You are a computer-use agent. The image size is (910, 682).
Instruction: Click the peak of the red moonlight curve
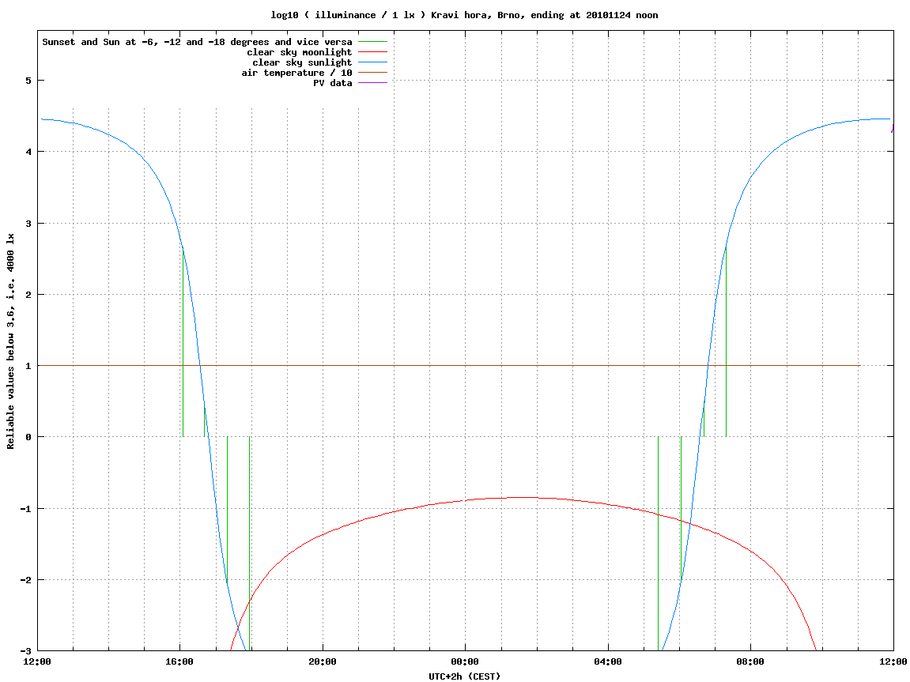(x=525, y=498)
